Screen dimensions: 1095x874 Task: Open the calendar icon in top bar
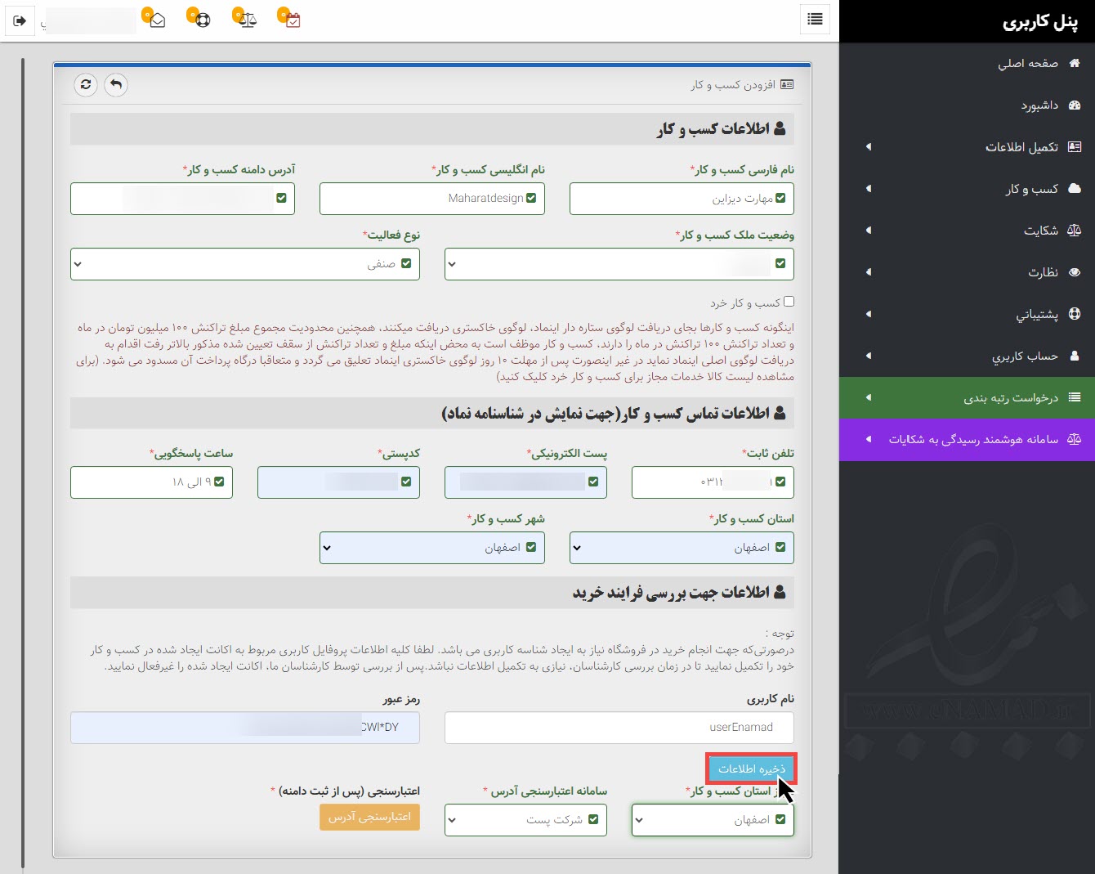293,20
